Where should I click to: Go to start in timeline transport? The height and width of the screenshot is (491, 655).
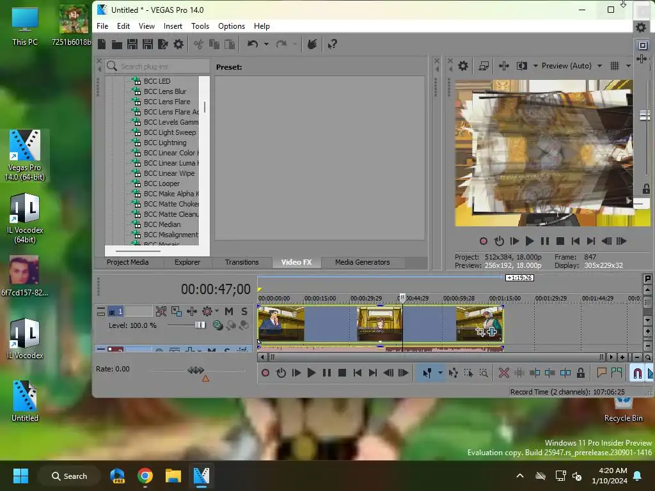click(358, 373)
